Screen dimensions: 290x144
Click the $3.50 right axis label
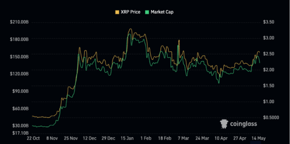269,22
